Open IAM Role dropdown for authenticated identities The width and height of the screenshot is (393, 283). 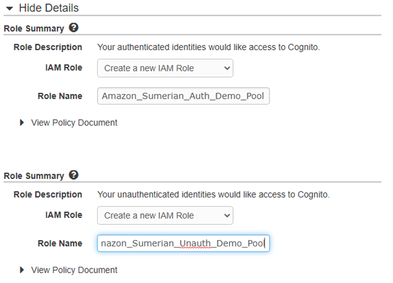click(x=165, y=68)
